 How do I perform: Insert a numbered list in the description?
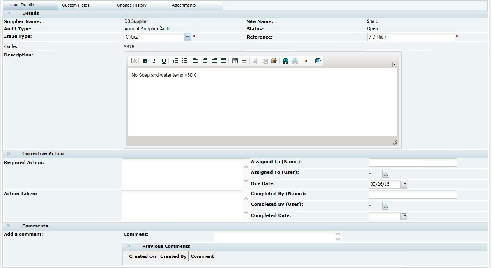coord(175,61)
